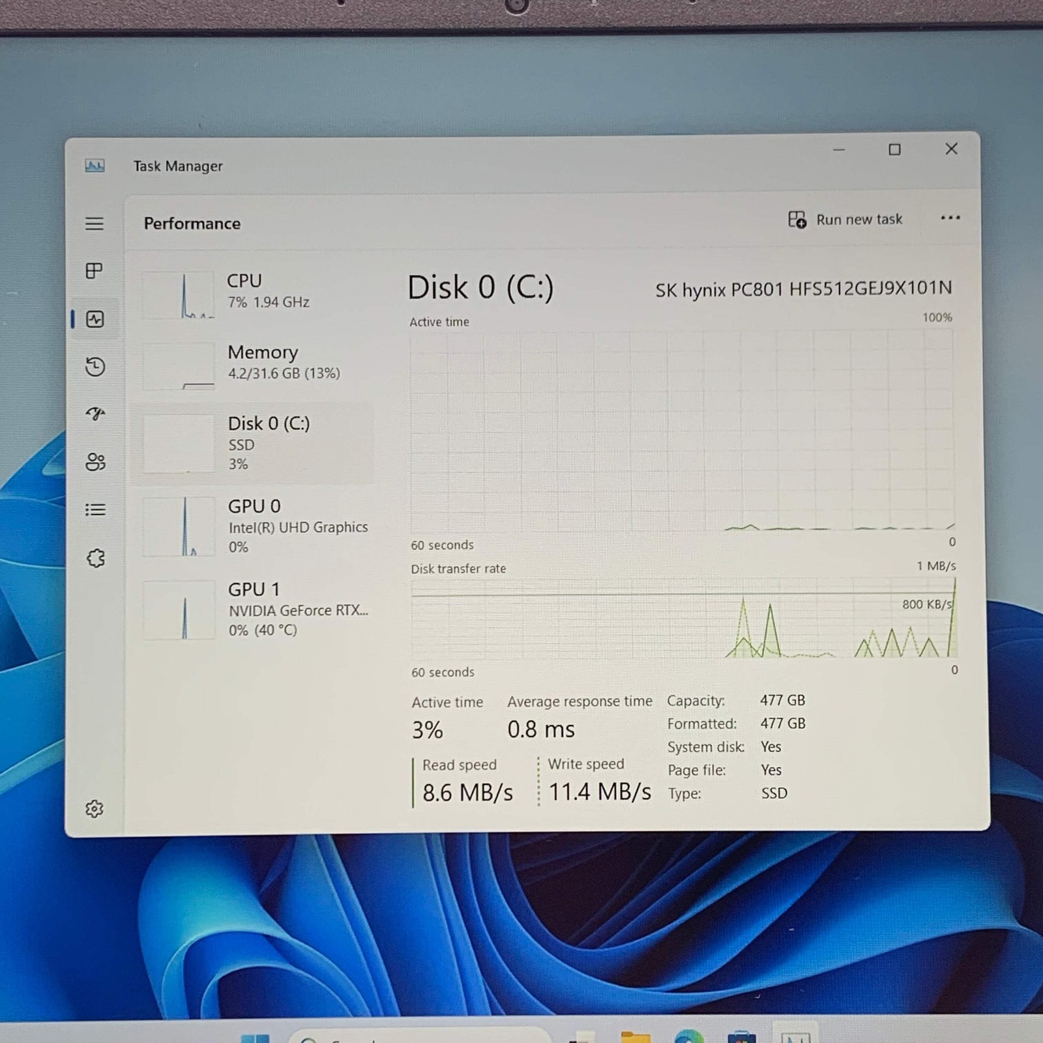This screenshot has width=1043, height=1043.
Task: Open the Windows Start button on taskbar
Action: (255, 1038)
